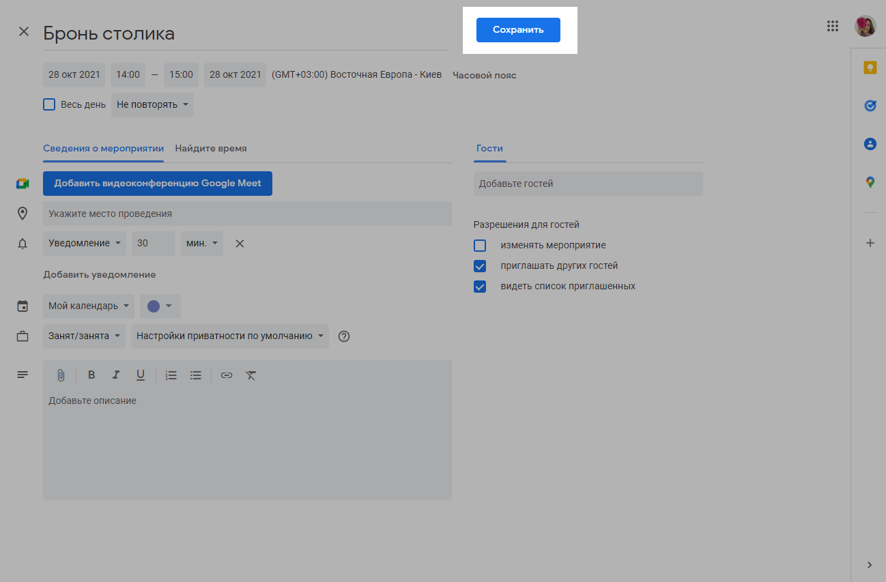Apply underline formatting in the description
Image resolution: width=886 pixels, height=582 pixels.
tap(141, 375)
